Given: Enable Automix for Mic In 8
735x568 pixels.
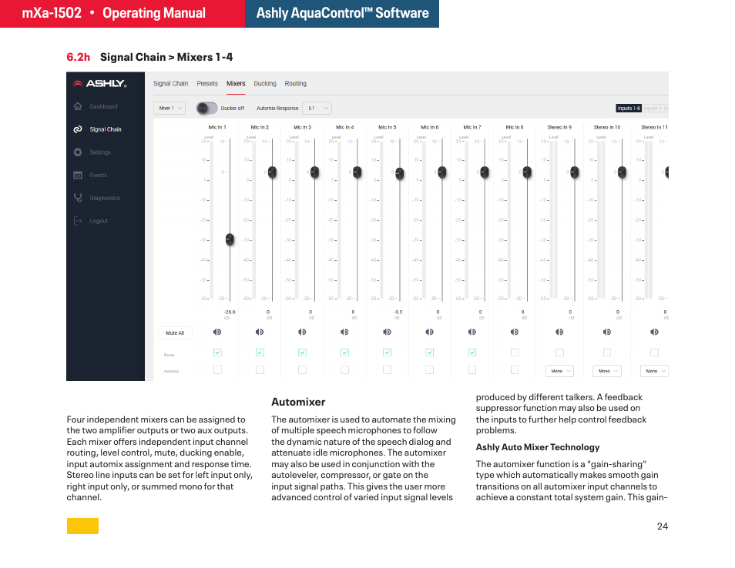Looking at the screenshot, I should 514,370.
